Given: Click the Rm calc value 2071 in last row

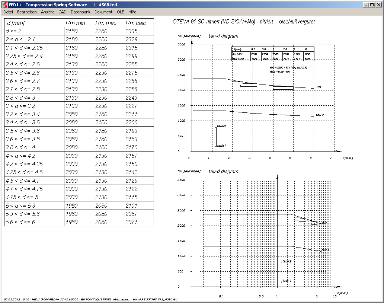Looking at the screenshot, I should tap(131, 222).
